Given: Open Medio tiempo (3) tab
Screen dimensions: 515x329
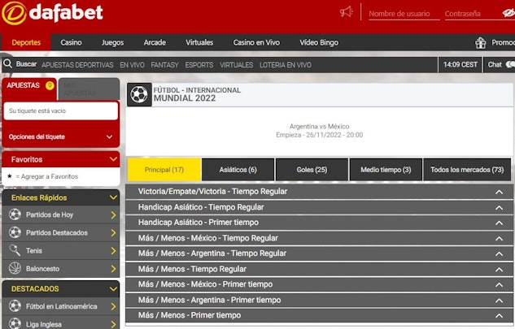Looking at the screenshot, I should point(386,170).
